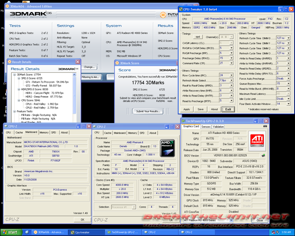The height and width of the screenshot is (236, 295).
Task: Click OK in CPU-Z mainboard window
Action: 82,219
